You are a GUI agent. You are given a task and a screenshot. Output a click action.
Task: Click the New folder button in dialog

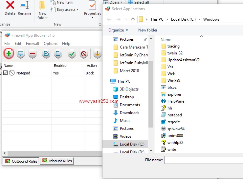[x=148, y=30]
